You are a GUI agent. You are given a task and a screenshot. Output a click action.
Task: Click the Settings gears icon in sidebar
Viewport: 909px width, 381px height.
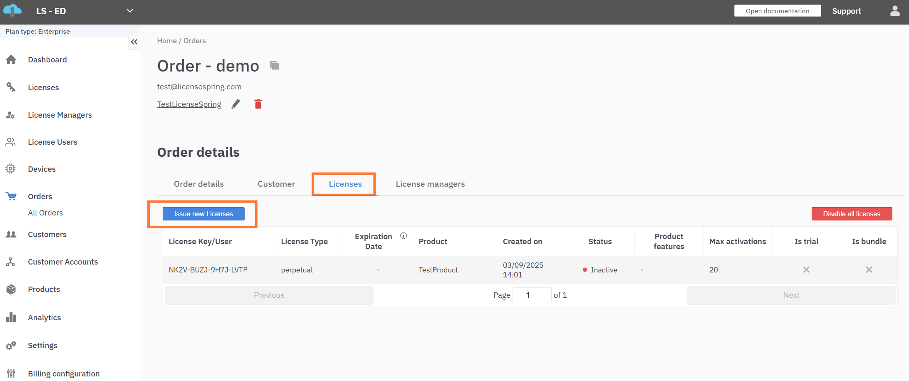(11, 346)
